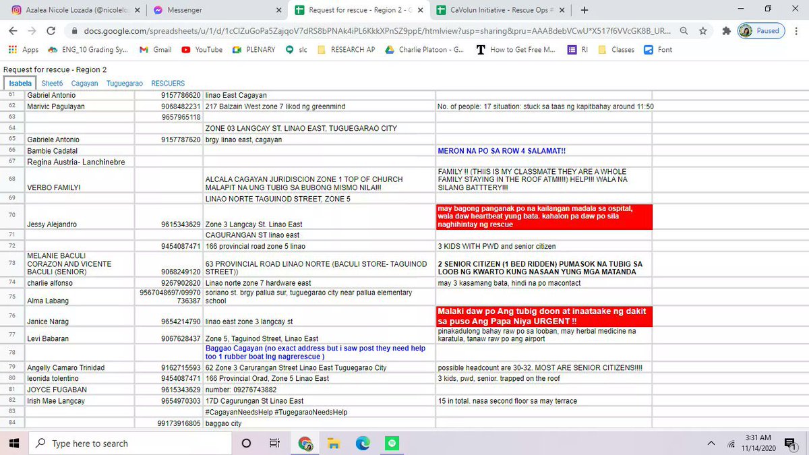Open a new browser tab

coord(584,10)
